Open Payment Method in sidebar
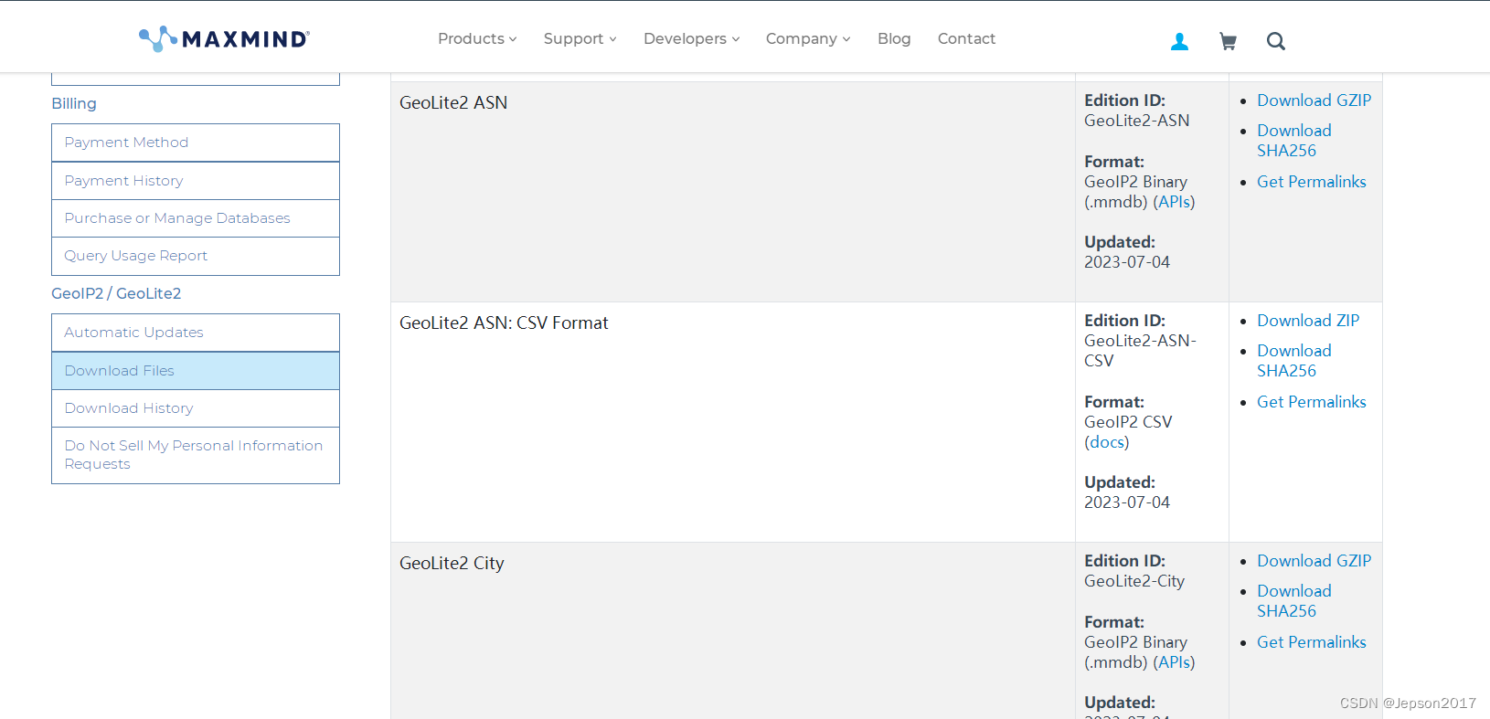Screen dimensions: 1490x719 [x=196, y=143]
